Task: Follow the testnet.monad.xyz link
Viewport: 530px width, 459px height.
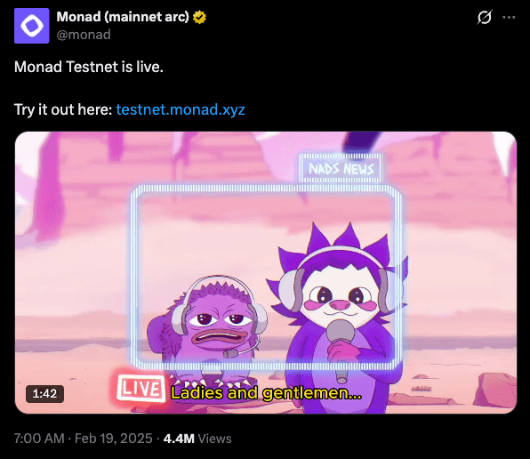Action: 181,109
